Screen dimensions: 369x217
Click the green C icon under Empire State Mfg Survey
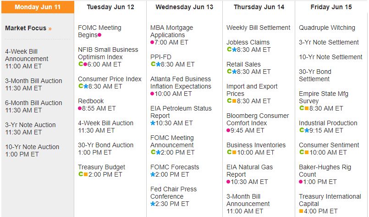point(301,108)
